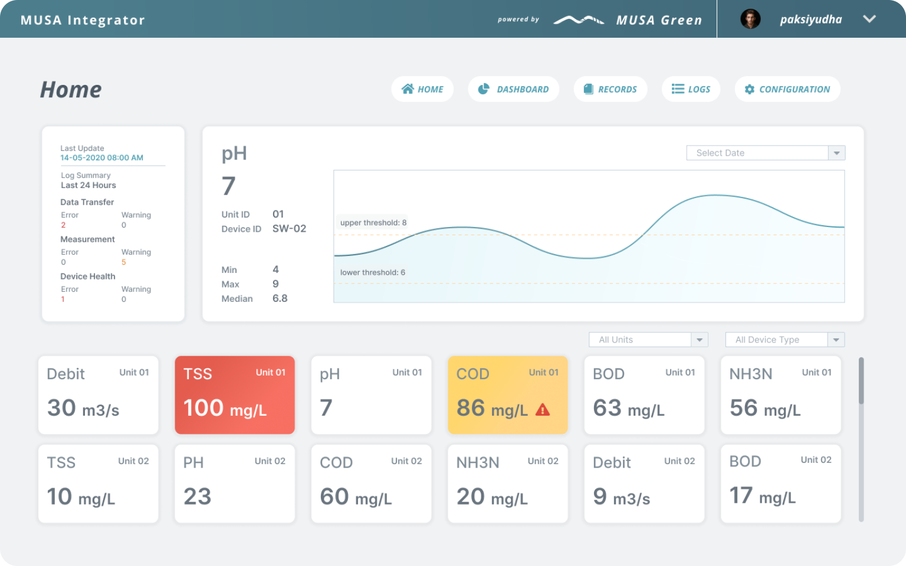Image resolution: width=906 pixels, height=566 pixels.
Task: Select the TSS Unit 01 red card
Action: coord(235,395)
